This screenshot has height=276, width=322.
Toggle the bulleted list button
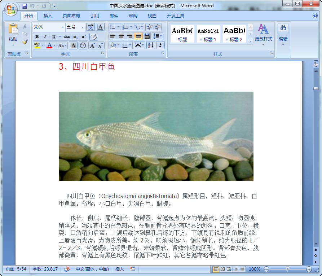(x=114, y=27)
